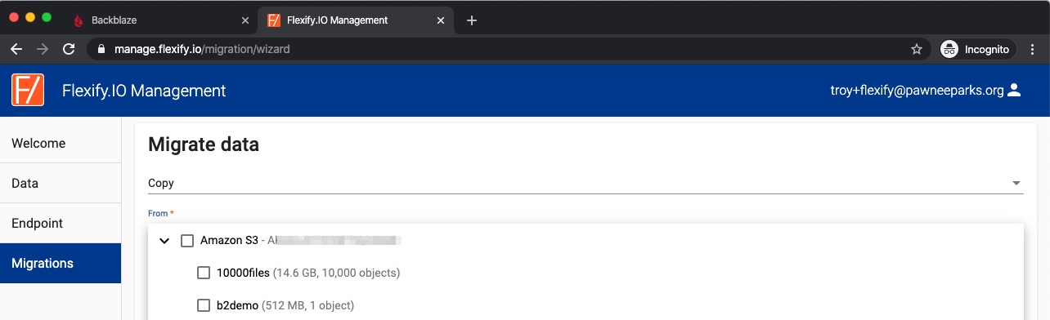
Task: Select the 10000files bucket checkbox
Action: (204, 273)
